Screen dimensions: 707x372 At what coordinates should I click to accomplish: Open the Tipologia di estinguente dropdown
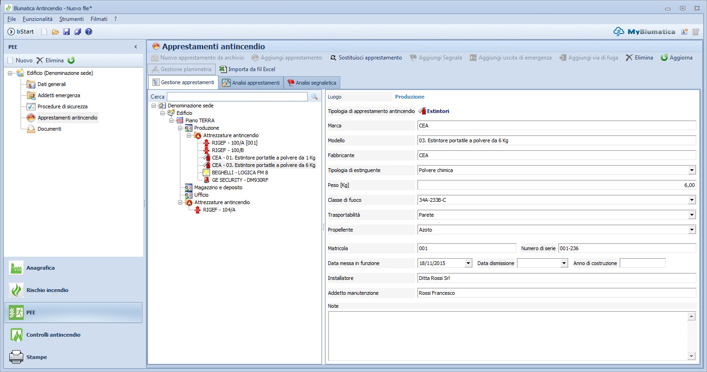coord(692,170)
